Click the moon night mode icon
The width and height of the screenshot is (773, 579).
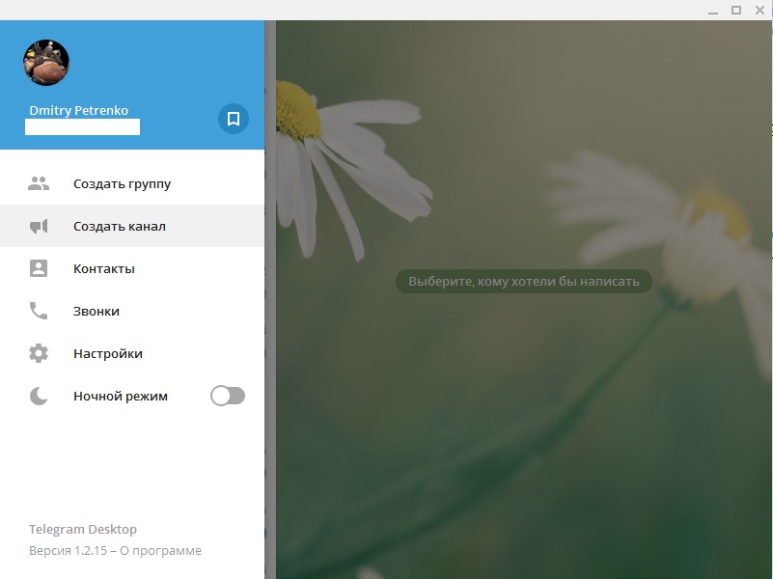pyautogui.click(x=39, y=396)
